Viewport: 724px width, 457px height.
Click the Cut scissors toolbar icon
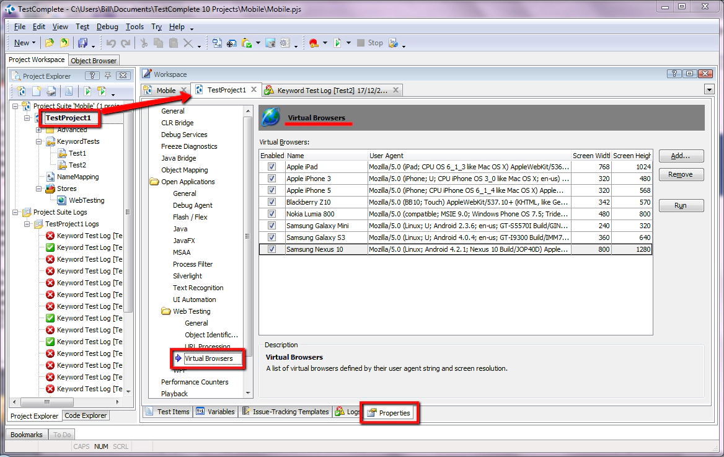coord(144,43)
